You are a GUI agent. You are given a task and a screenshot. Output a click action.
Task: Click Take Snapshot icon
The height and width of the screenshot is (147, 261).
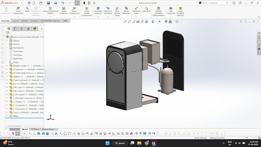pyautogui.click(x=171, y=8)
